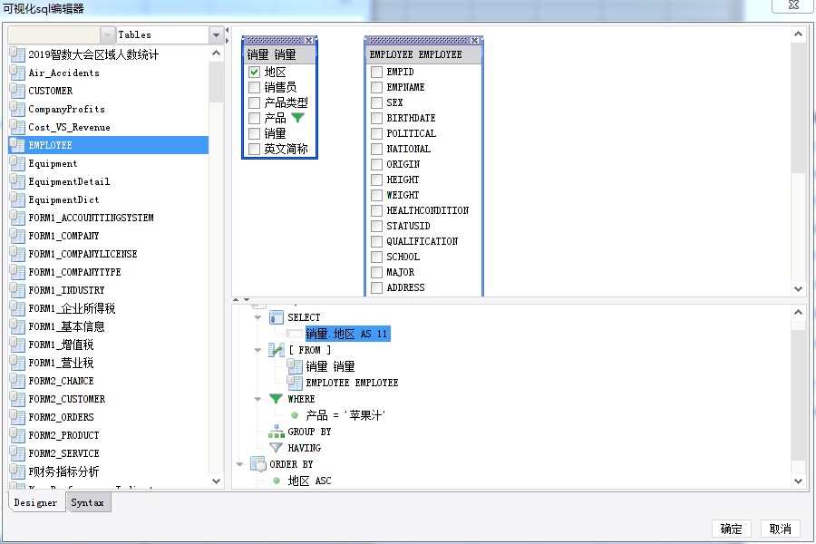Click table icon beside 2019智数大会区域人数统计
This screenshot has height=544, width=816.
coord(17,54)
